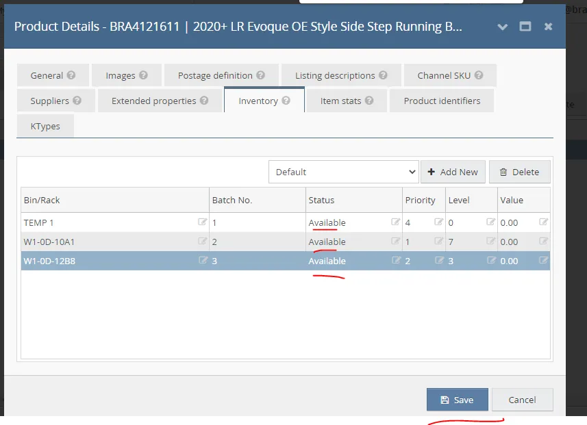Open the Product identifiers tab
Image resolution: width=587 pixels, height=425 pixels.
click(442, 101)
